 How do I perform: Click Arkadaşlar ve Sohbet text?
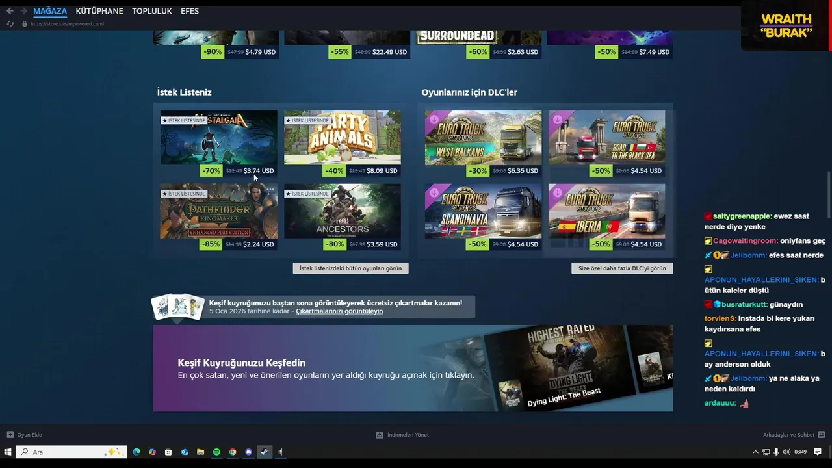pos(788,435)
